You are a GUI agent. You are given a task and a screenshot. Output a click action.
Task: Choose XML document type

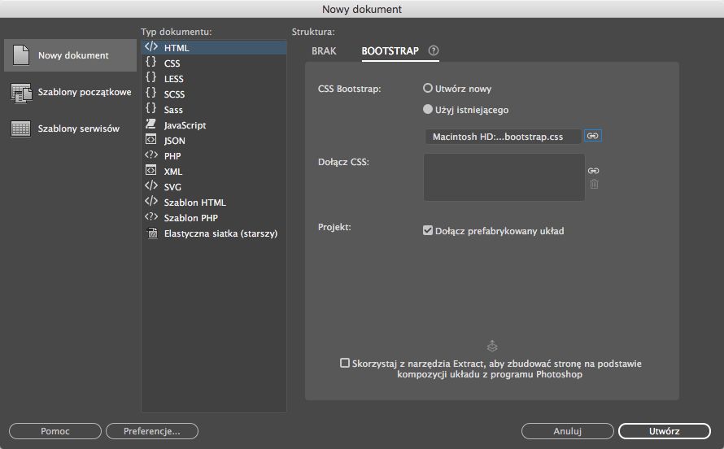click(214, 171)
